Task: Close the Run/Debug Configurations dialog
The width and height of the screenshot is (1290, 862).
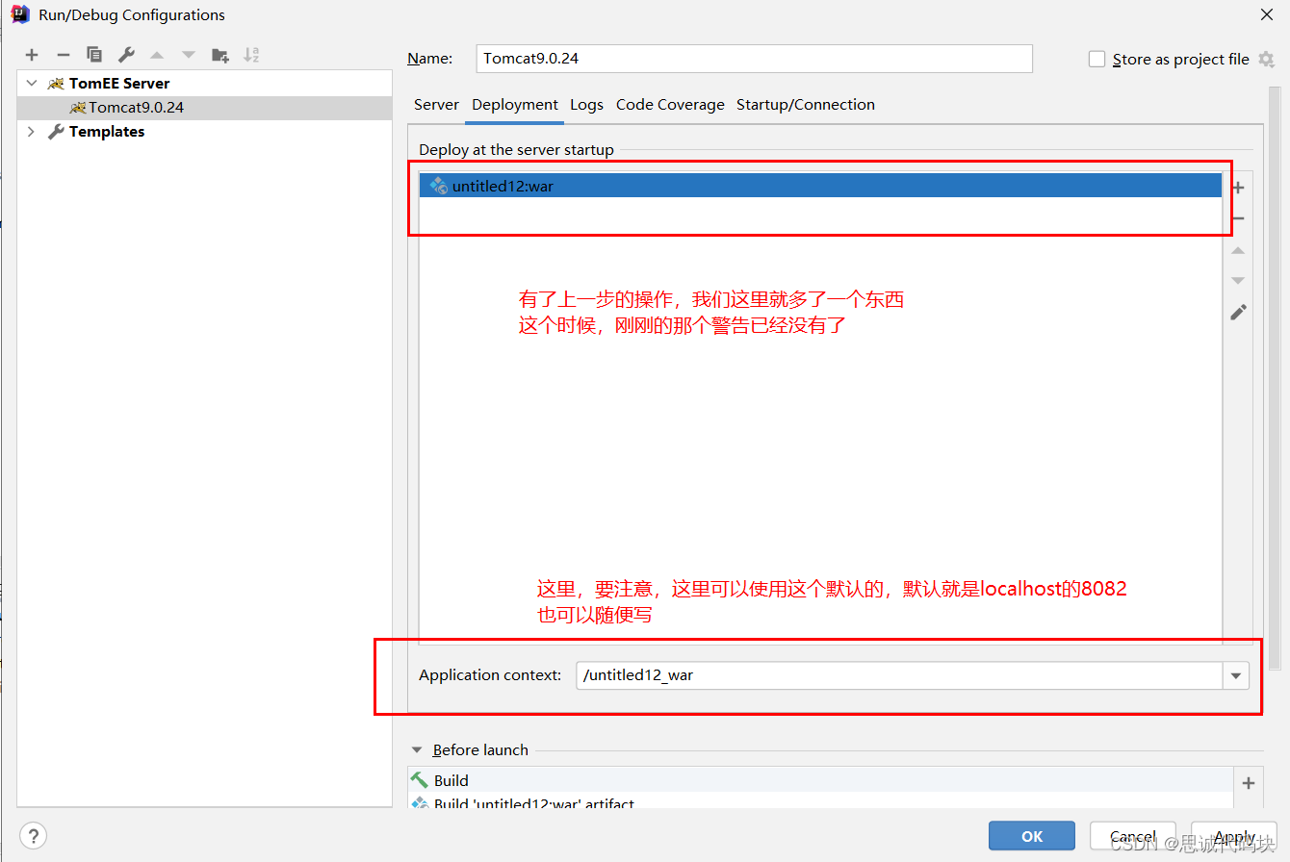Action: (x=1266, y=14)
